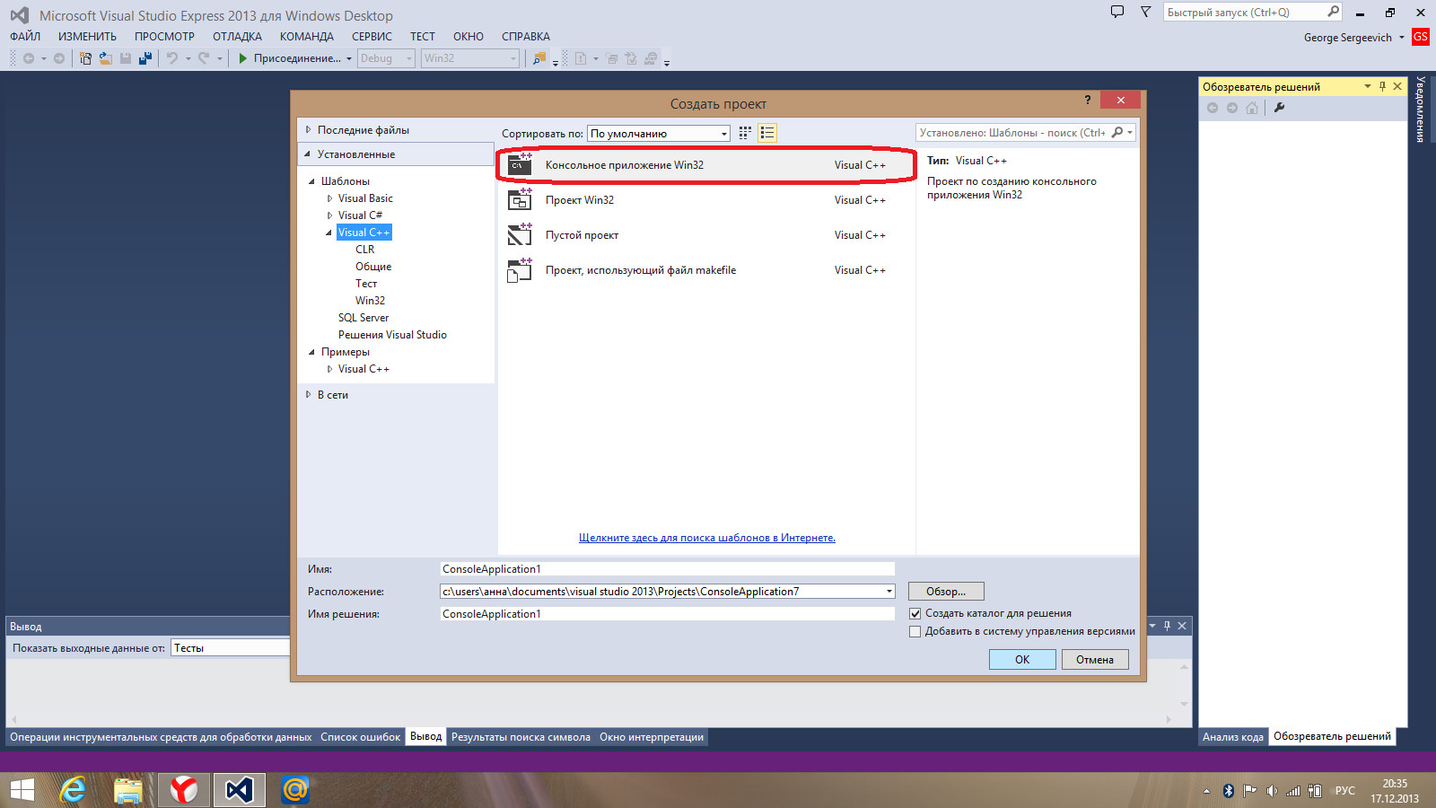Image resolution: width=1436 pixels, height=808 pixels.
Task: Expand the Online (В сети) section
Action: 308,394
